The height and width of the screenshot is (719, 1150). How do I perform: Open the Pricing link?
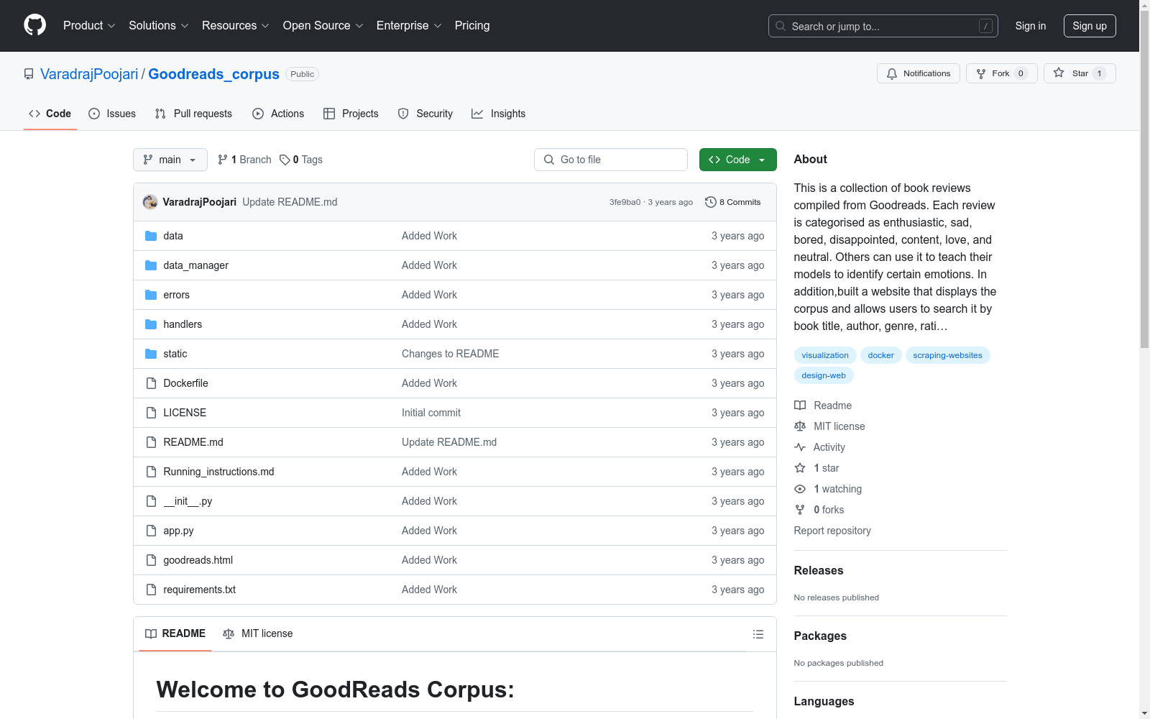point(472,25)
